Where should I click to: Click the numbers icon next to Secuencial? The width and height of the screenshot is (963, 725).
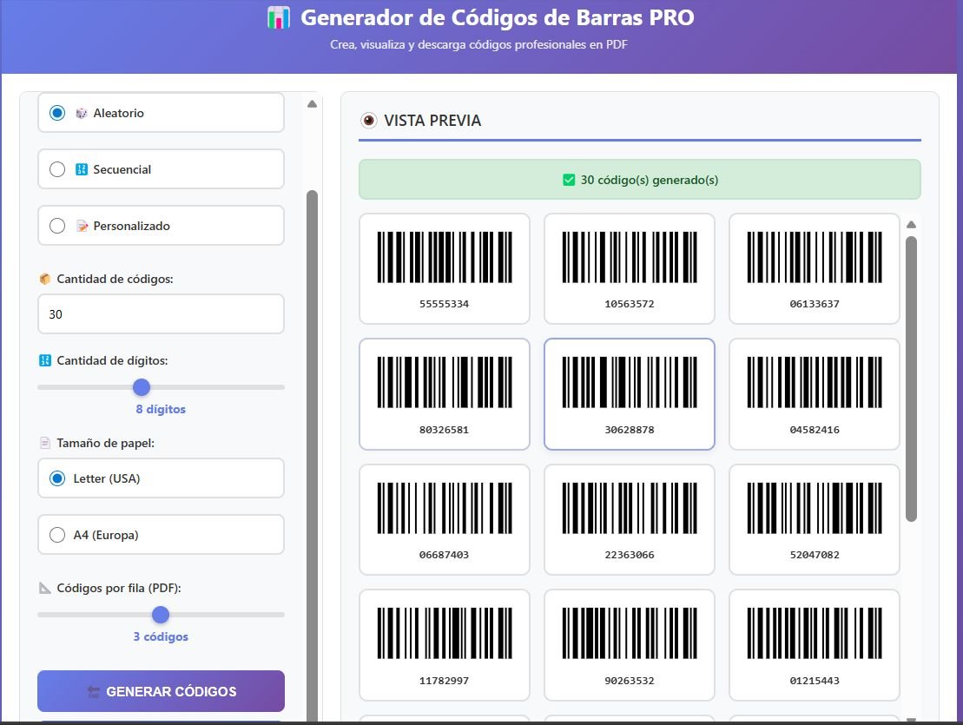coord(82,169)
